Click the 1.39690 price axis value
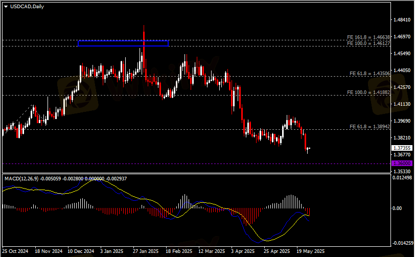 tap(402, 121)
